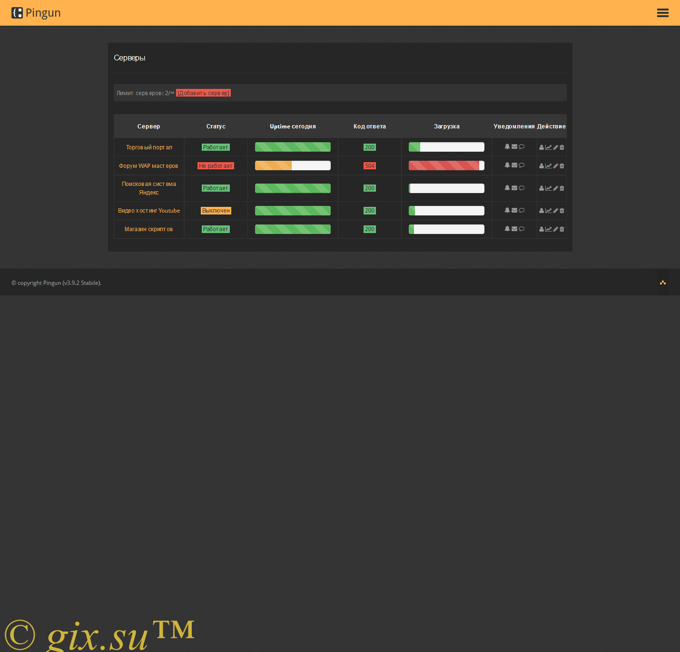Open the chart icon for Форум WAP мастеров
The height and width of the screenshot is (652, 680).
pyautogui.click(x=549, y=166)
